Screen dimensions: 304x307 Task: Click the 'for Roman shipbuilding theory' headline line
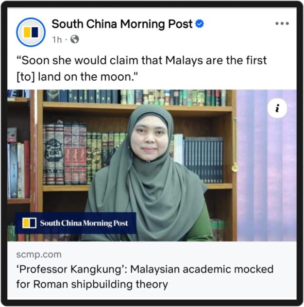click(x=92, y=284)
